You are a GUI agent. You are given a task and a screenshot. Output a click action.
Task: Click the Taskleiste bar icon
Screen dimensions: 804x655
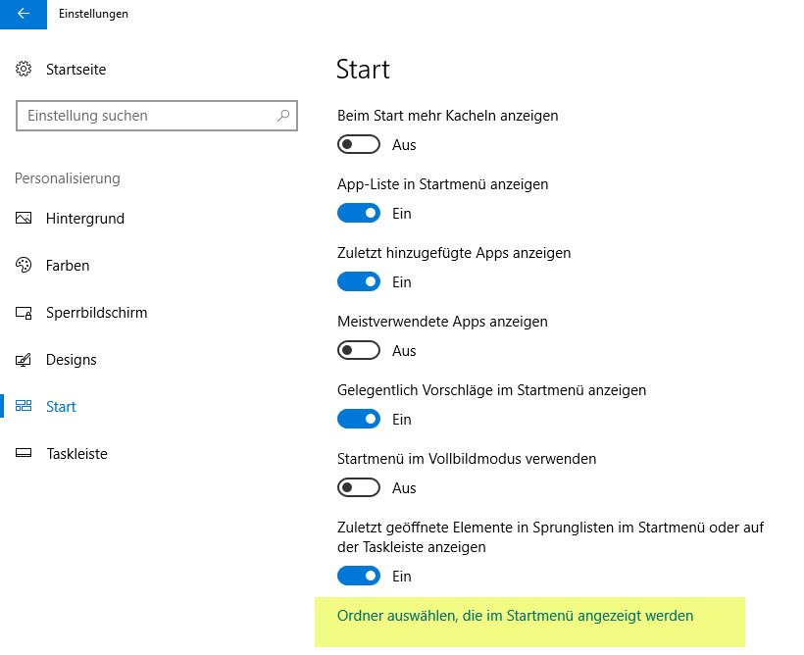pyautogui.click(x=25, y=454)
